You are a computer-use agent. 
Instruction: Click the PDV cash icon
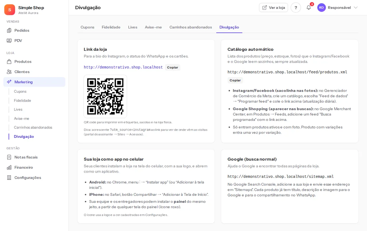(9, 40)
